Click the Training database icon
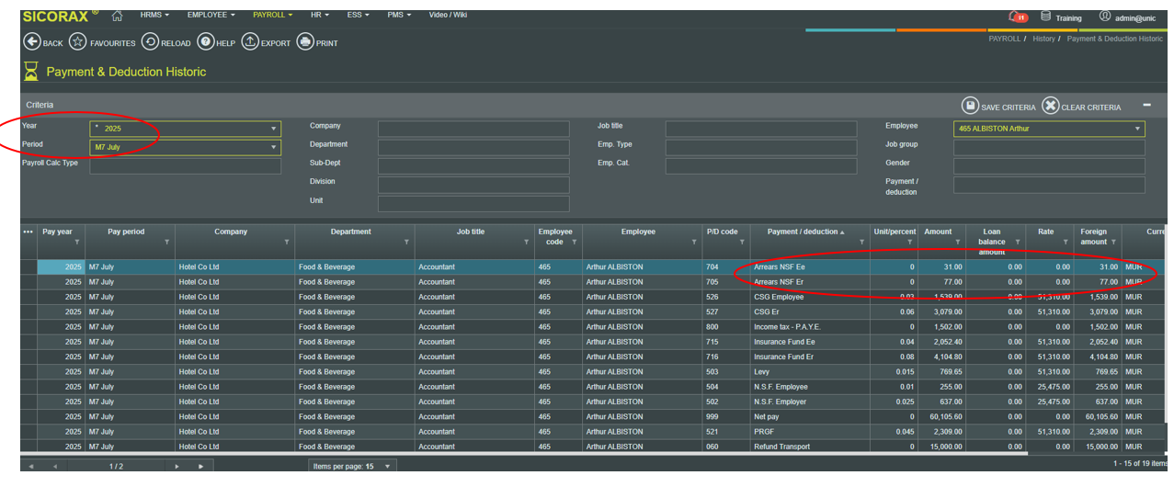1174x498 pixels. click(1045, 17)
